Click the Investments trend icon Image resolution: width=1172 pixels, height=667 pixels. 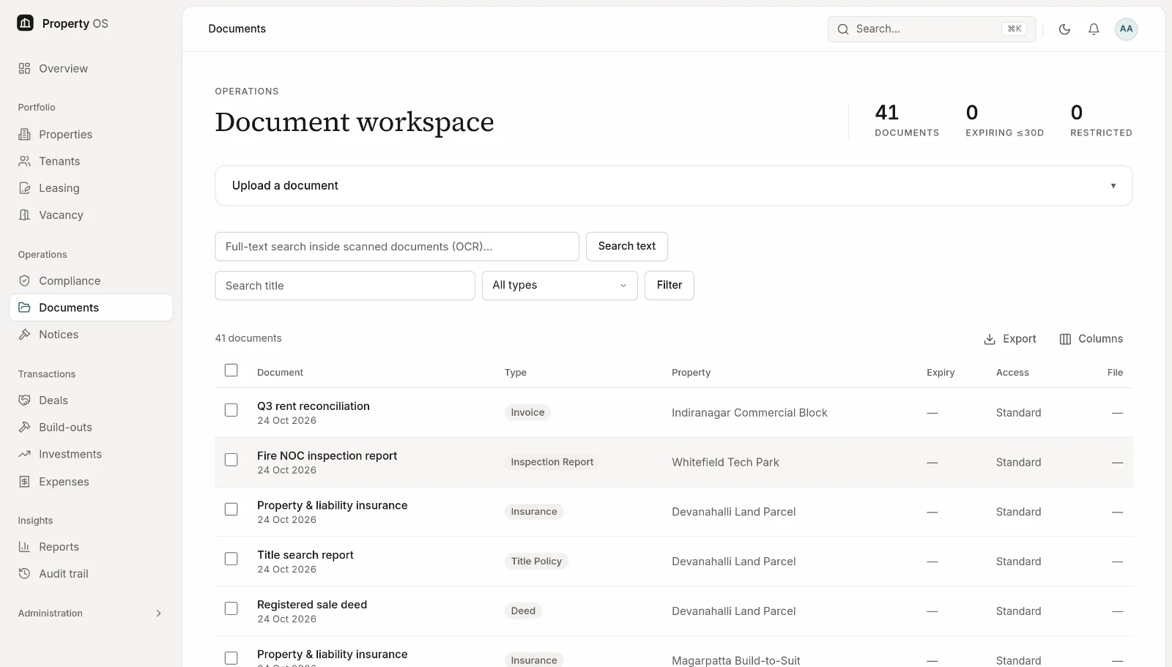coord(24,454)
